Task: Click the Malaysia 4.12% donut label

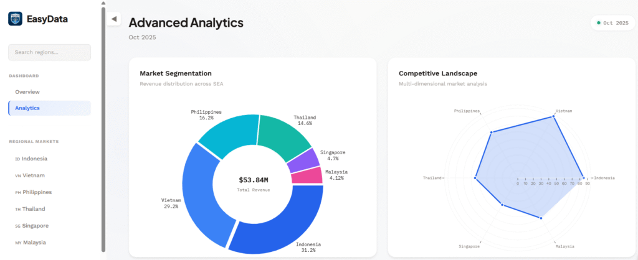Action: (x=336, y=175)
